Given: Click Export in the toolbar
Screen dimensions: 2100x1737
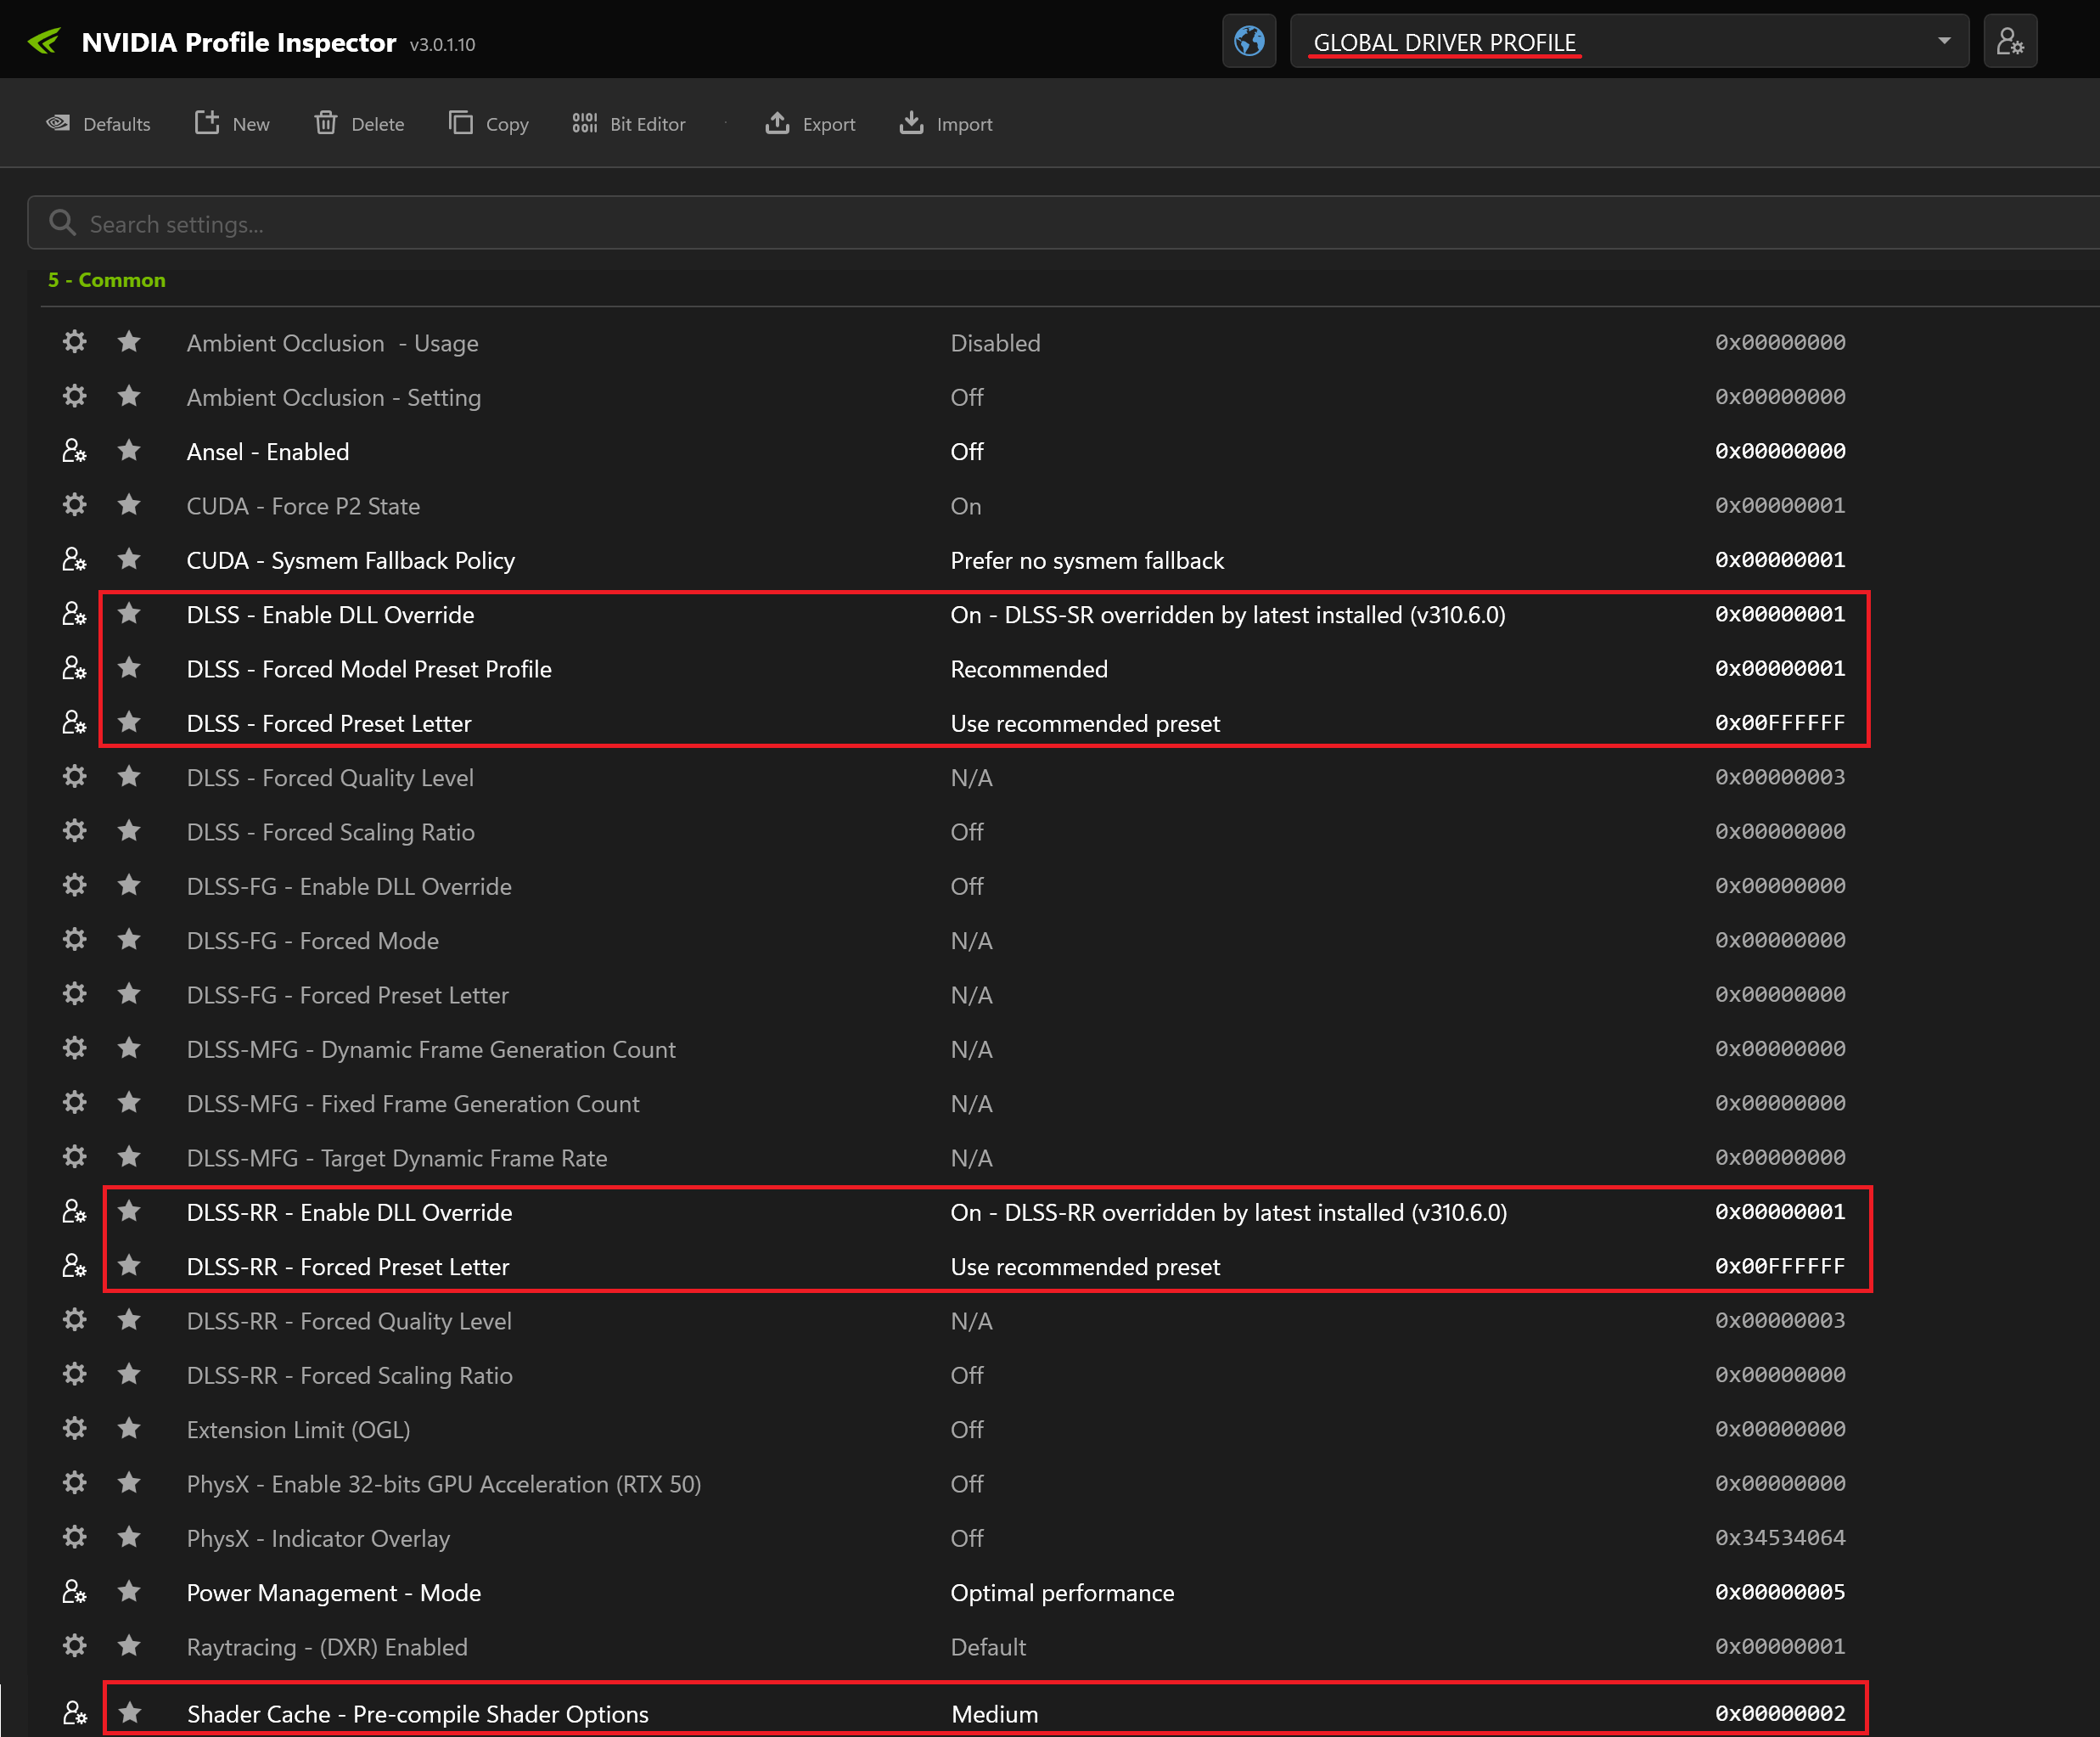Looking at the screenshot, I should (810, 124).
